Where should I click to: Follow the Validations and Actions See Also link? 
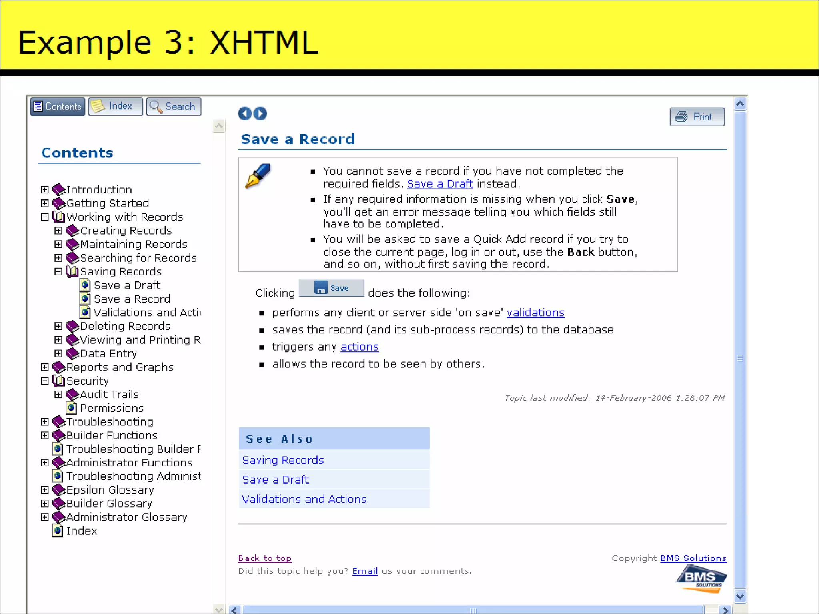(x=304, y=499)
